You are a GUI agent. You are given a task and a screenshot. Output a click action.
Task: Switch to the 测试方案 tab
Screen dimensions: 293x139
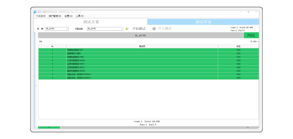pos(91,22)
